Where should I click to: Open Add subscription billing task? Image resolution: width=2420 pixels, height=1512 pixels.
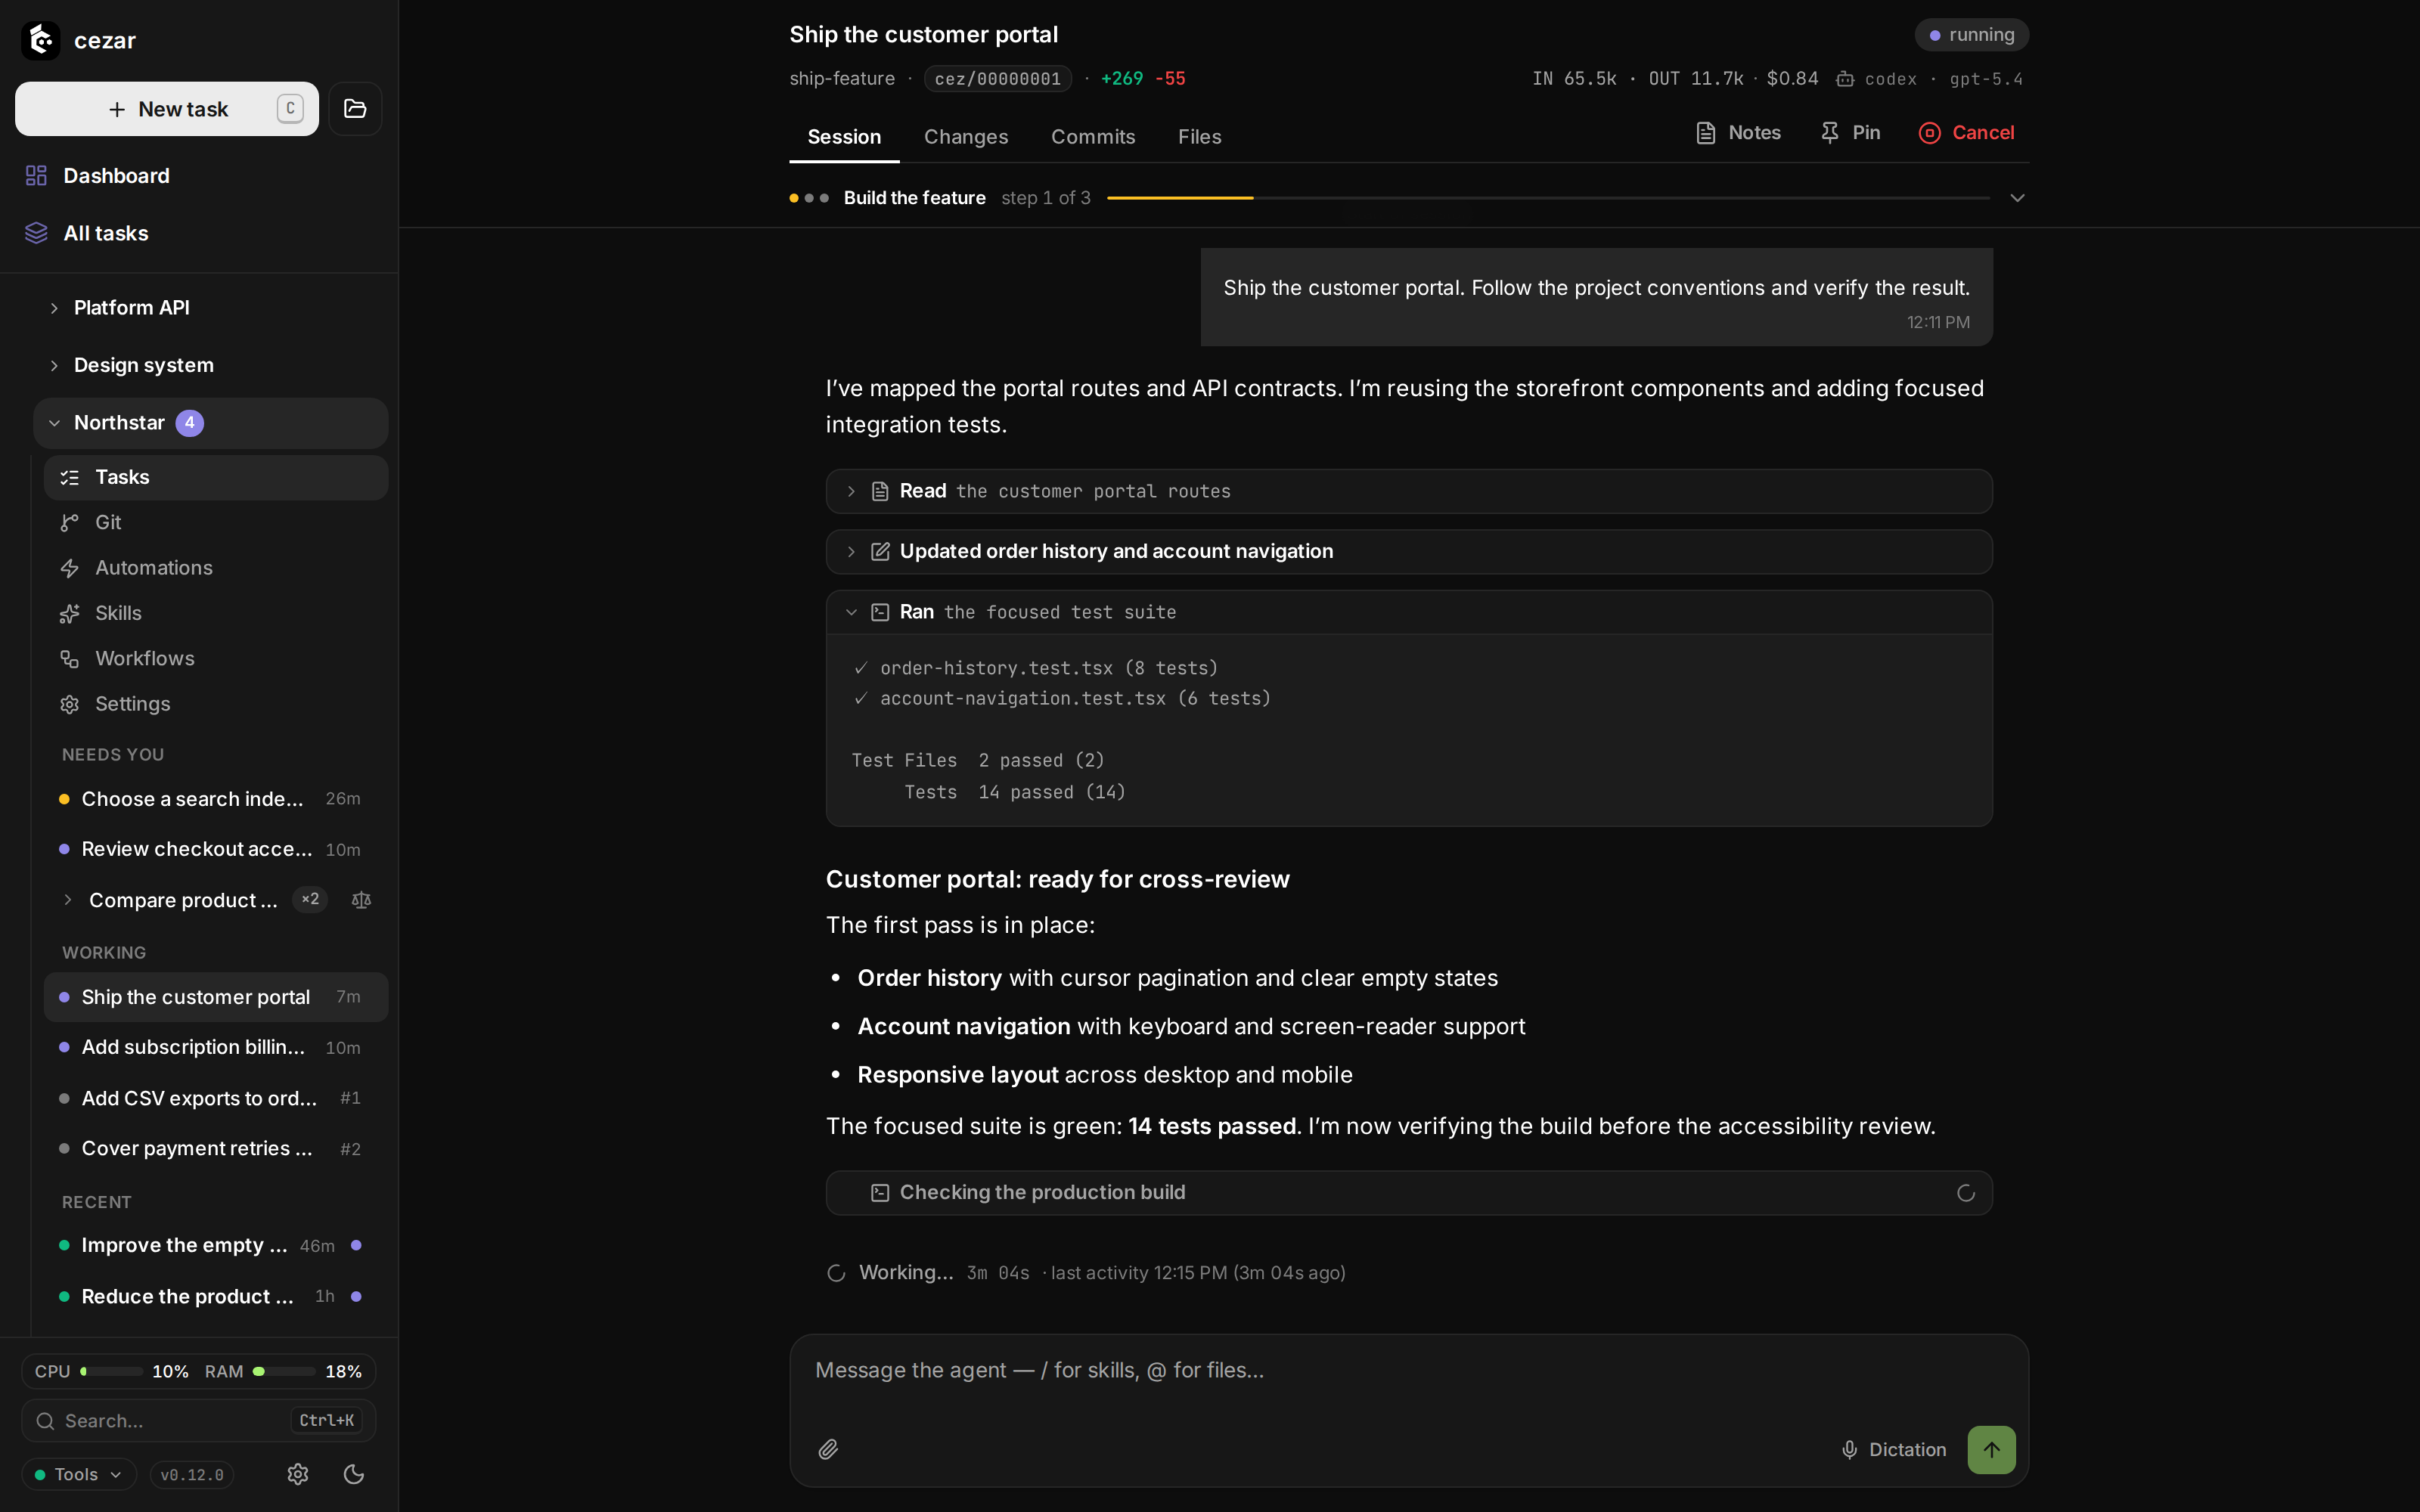pyautogui.click(x=215, y=1047)
